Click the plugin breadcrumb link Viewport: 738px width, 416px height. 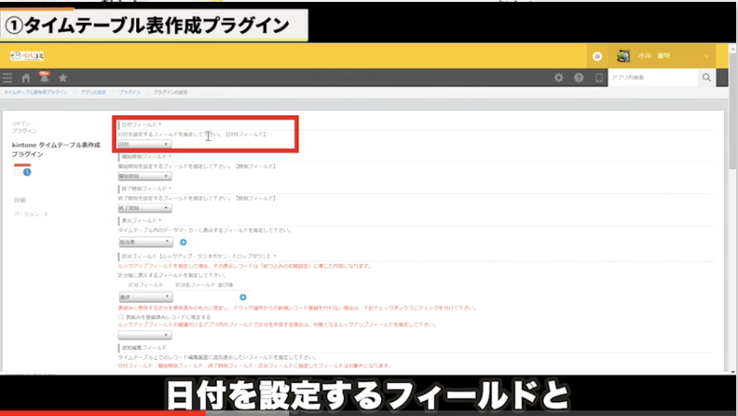coord(128,94)
